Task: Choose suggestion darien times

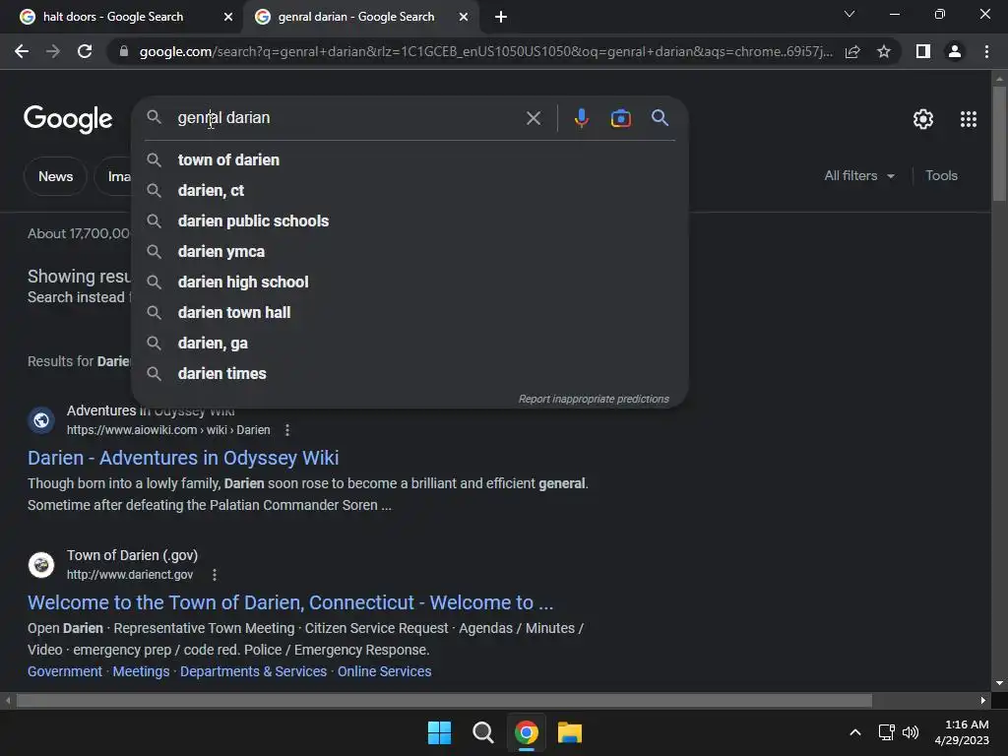Action: (410, 373)
